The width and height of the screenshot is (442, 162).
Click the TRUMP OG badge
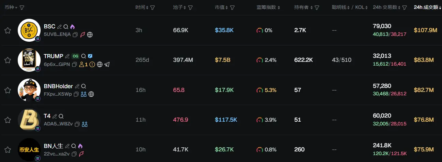tap(75, 56)
